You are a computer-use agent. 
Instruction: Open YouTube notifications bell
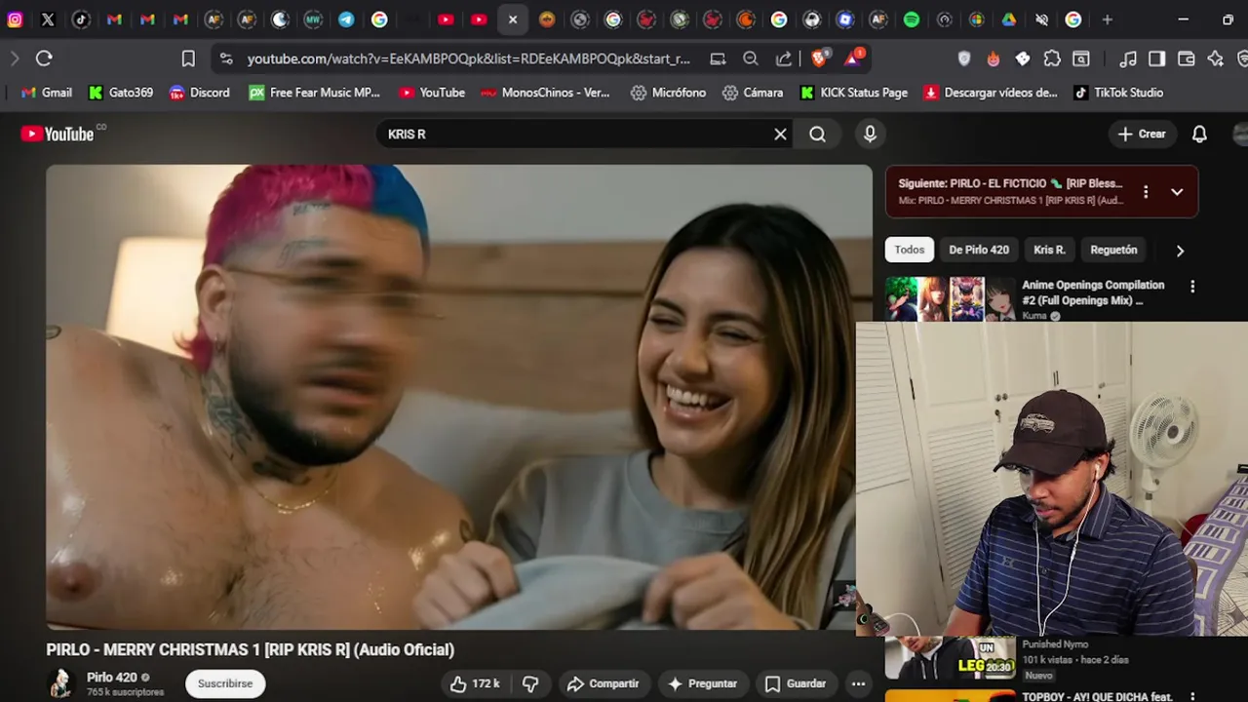coord(1199,135)
